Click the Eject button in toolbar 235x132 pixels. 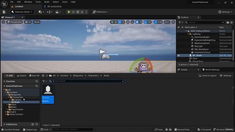(x=82, y=12)
